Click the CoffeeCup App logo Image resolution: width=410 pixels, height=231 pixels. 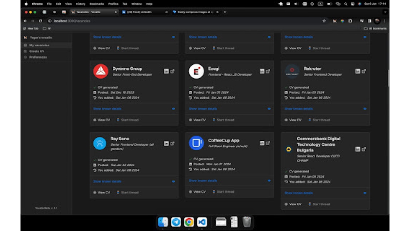click(196, 143)
